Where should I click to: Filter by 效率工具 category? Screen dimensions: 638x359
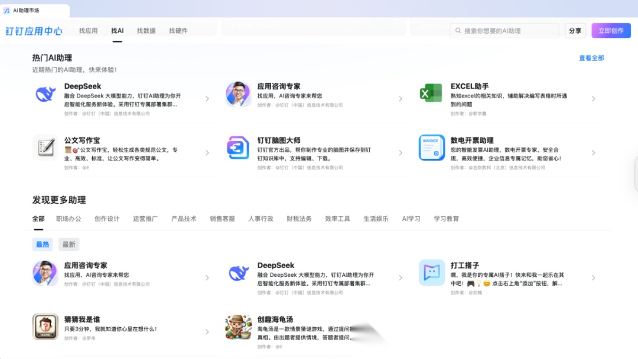click(337, 218)
